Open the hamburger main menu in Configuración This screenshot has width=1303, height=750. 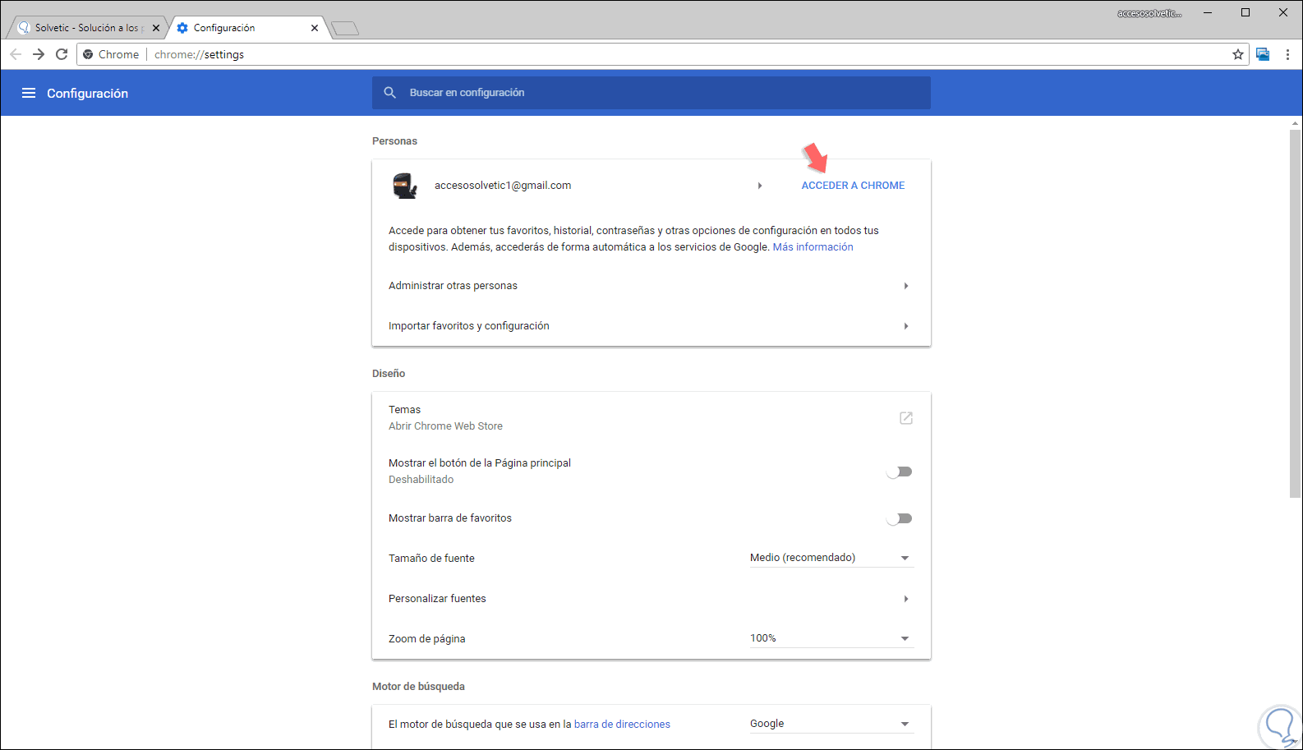[29, 93]
